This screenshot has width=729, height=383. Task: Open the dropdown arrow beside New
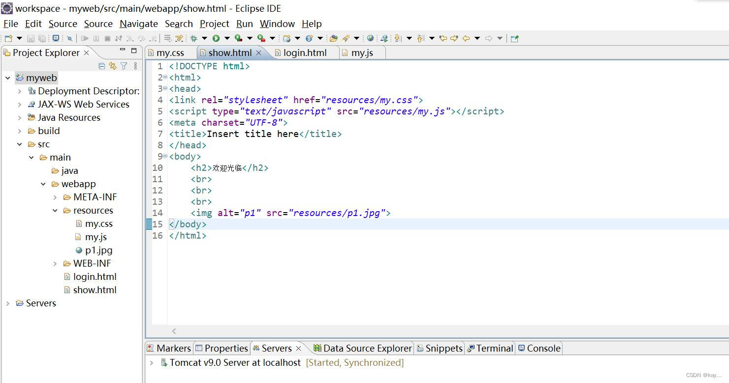point(19,38)
